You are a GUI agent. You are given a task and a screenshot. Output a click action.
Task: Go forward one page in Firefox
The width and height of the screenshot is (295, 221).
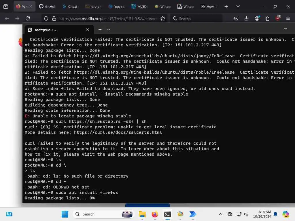point(17,18)
